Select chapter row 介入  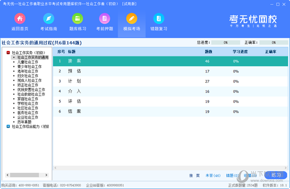pyautogui.click(x=171, y=91)
